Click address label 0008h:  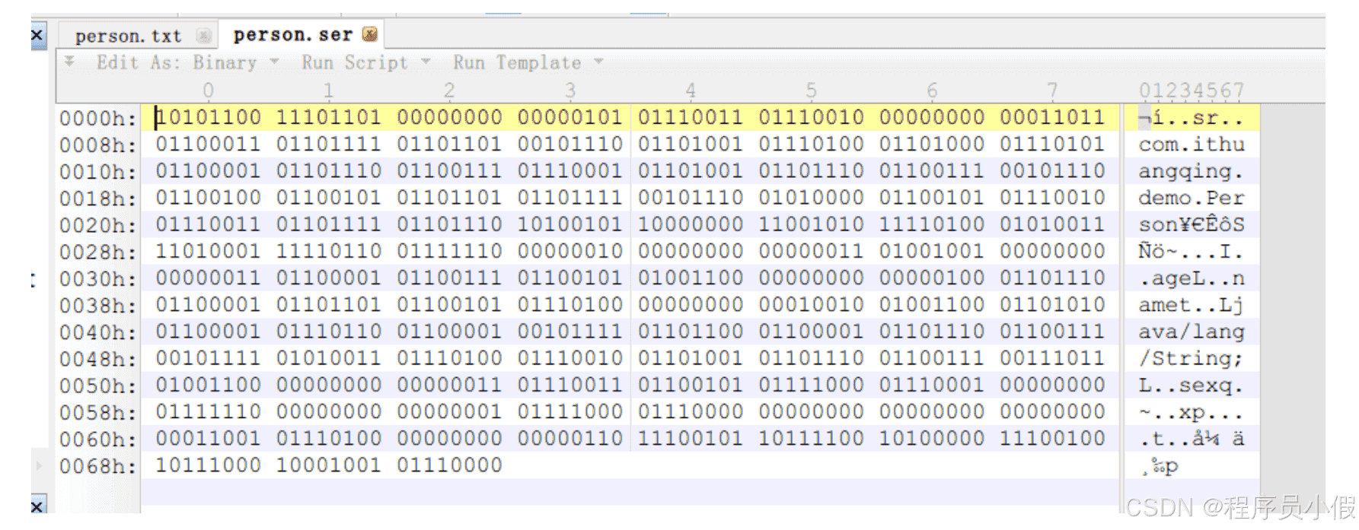coord(98,145)
